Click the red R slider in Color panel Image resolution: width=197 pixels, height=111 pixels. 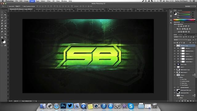coord(184,13)
